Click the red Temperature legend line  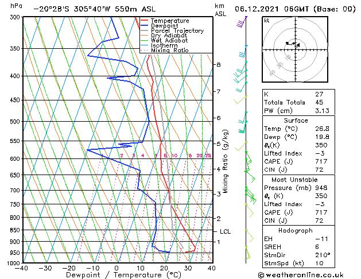pyautogui.click(x=143, y=21)
